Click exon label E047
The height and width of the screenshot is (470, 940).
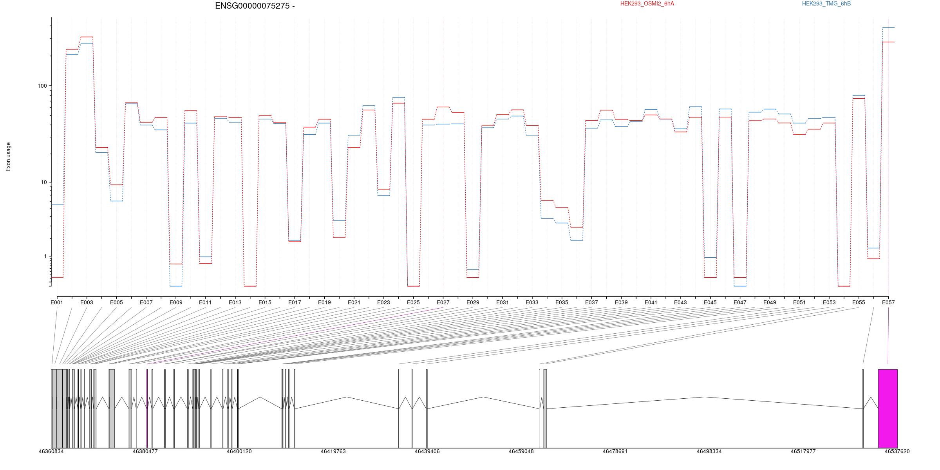tap(740, 302)
